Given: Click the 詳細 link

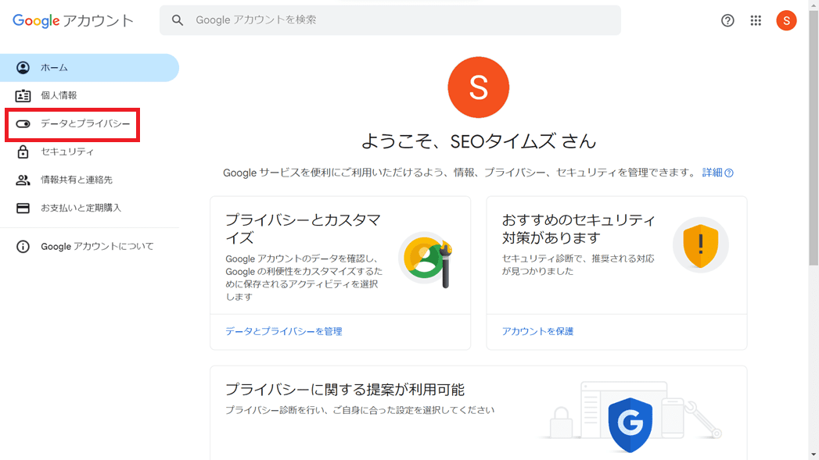Looking at the screenshot, I should pyautogui.click(x=712, y=173).
